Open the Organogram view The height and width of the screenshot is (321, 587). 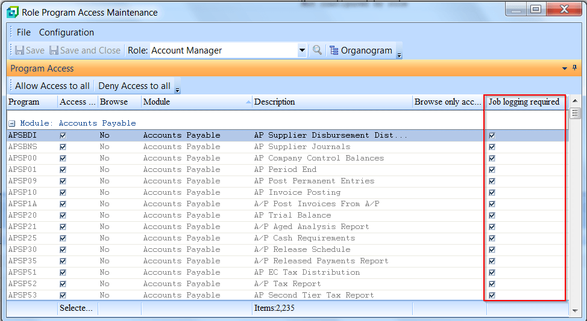(361, 50)
